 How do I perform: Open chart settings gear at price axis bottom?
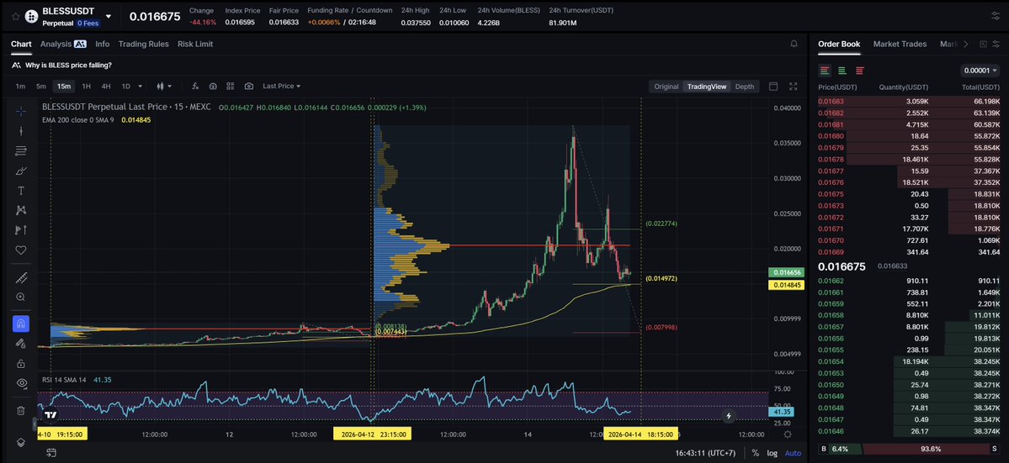[788, 434]
